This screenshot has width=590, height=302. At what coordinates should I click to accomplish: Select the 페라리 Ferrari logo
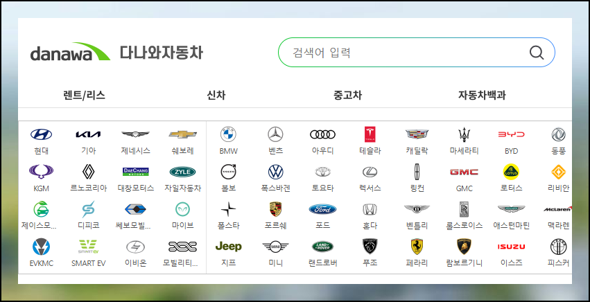click(417, 247)
